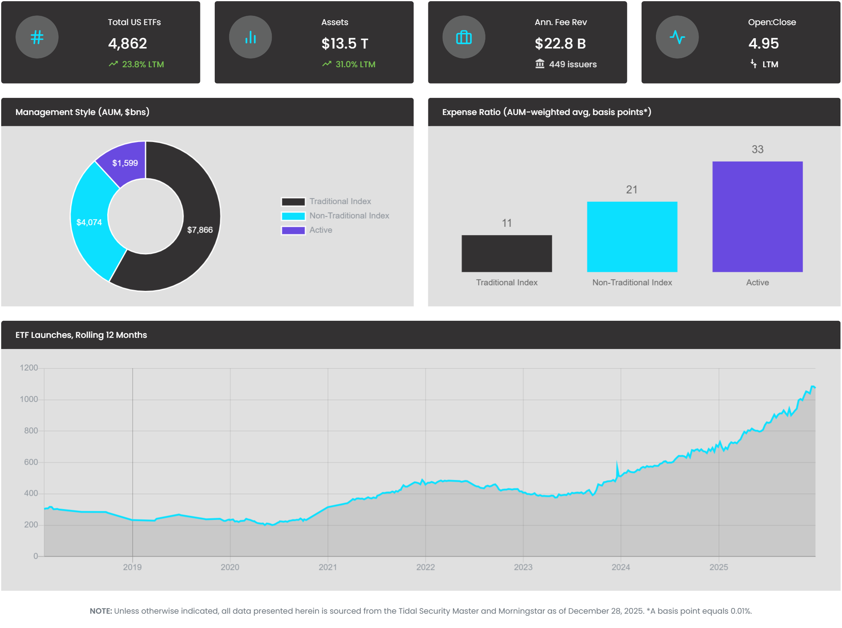Select the $7,866 Traditional Index donut slice

(x=199, y=230)
